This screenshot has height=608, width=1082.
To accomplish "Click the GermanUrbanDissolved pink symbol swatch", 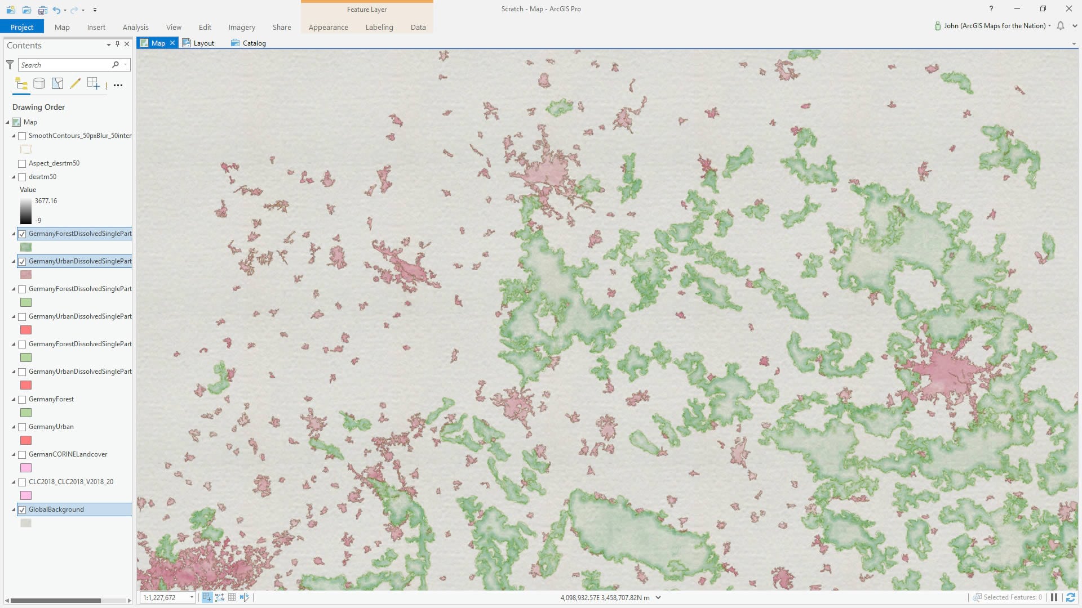I will tap(26, 275).
